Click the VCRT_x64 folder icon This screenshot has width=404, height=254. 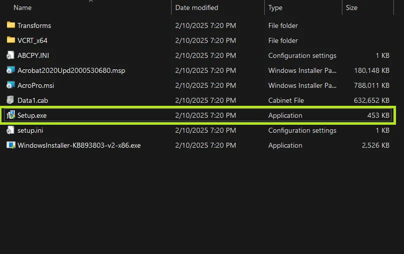pyautogui.click(x=11, y=40)
